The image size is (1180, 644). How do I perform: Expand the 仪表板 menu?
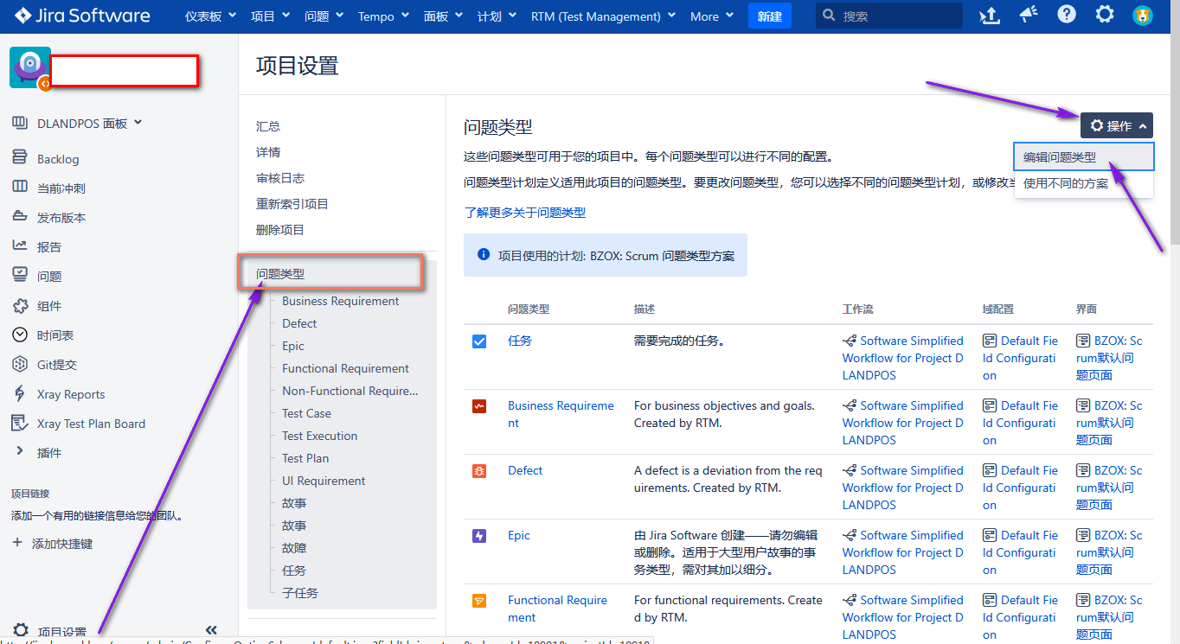pos(211,16)
